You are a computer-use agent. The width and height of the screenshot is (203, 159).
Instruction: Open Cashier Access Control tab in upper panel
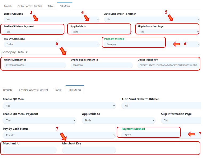tap(30, 6)
